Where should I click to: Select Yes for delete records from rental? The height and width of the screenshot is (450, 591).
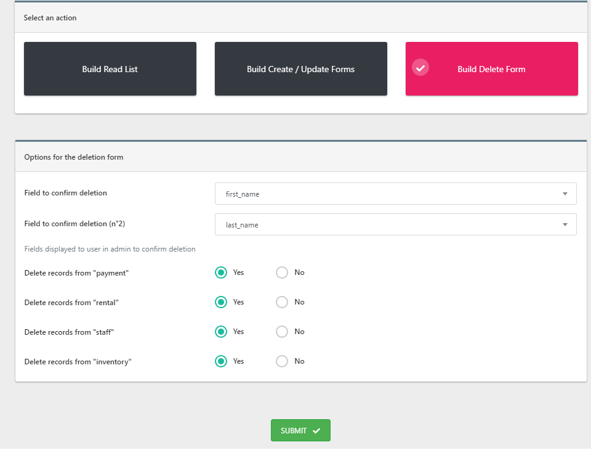pyautogui.click(x=221, y=302)
